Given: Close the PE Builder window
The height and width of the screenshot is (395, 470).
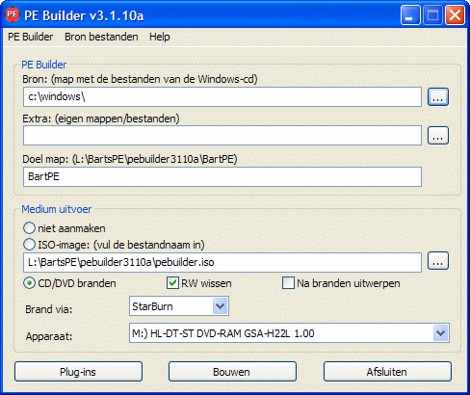Looking at the screenshot, I should pyautogui.click(x=455, y=15).
